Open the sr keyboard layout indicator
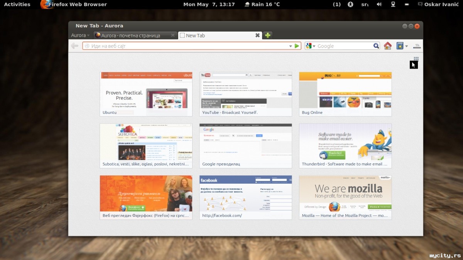 pyautogui.click(x=365, y=4)
